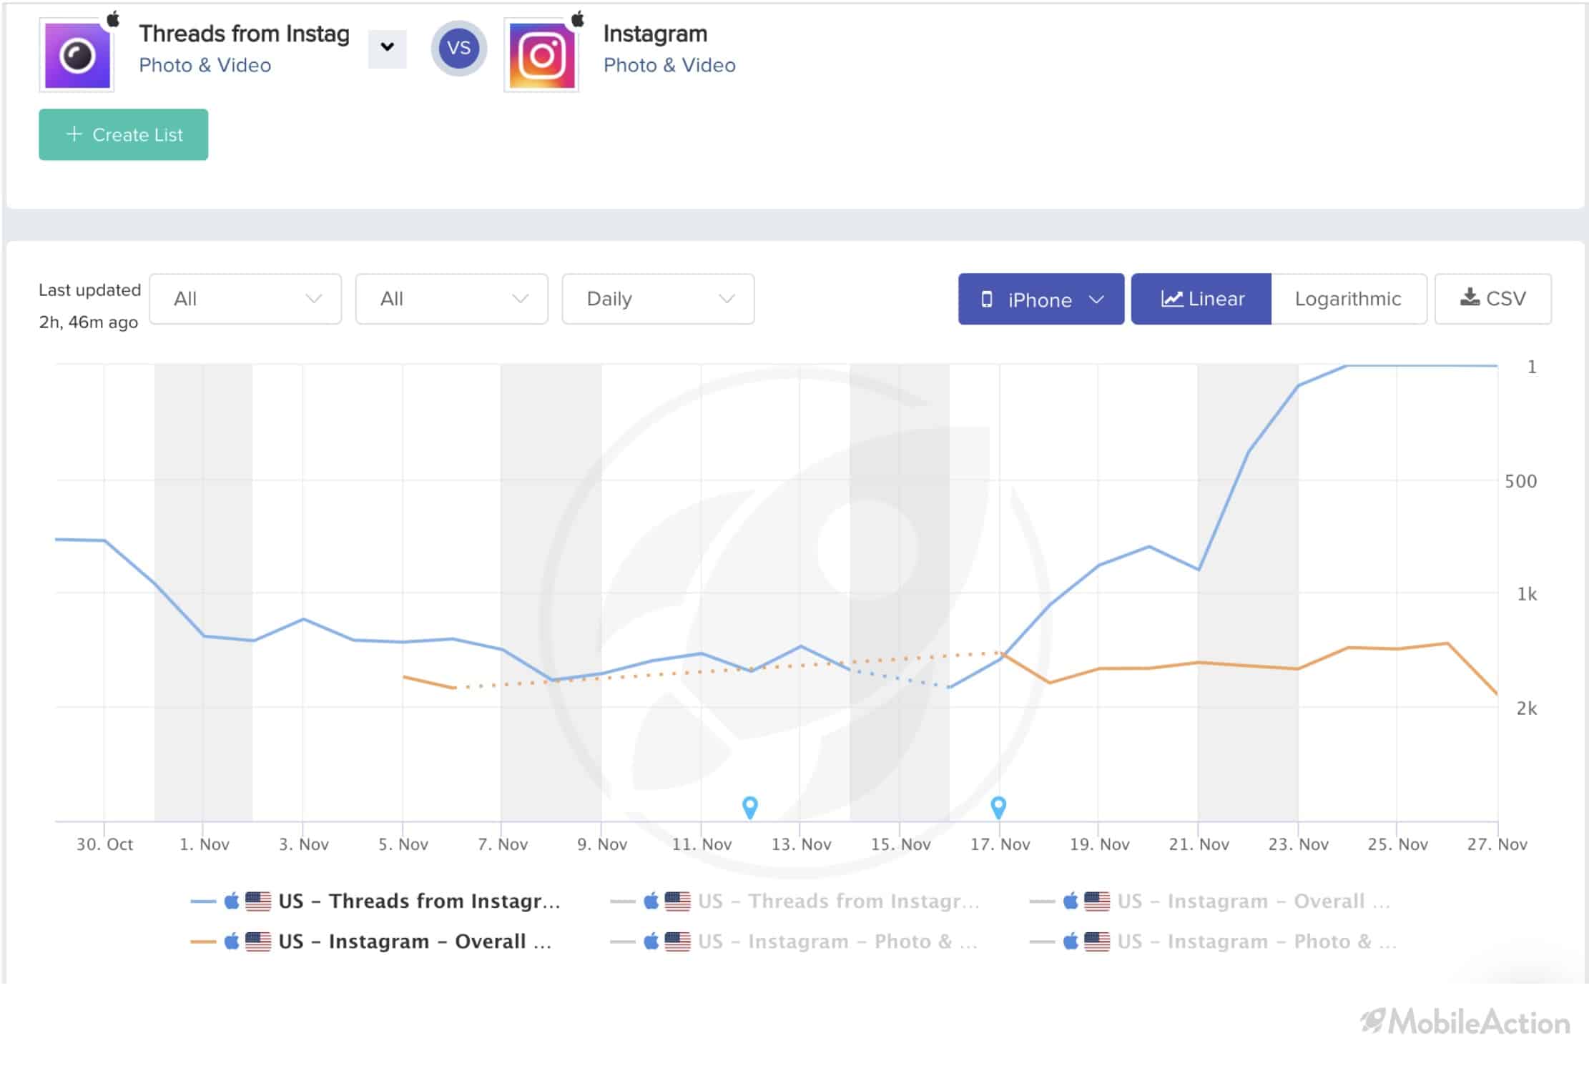Viewport: 1589px width, 1068px height.
Task: Click the 2k rank axis label
Action: [1527, 708]
